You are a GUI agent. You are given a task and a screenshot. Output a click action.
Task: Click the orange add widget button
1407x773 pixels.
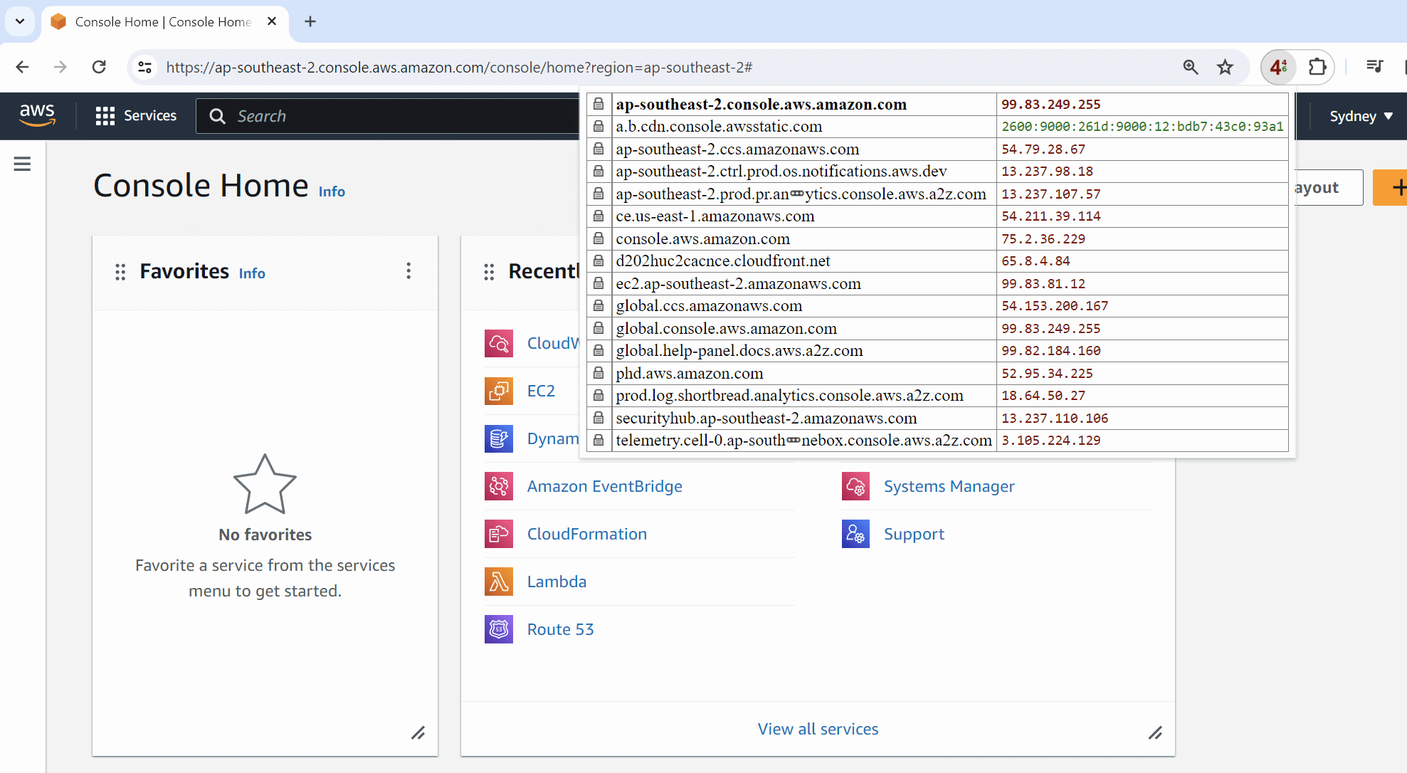[x=1391, y=187]
